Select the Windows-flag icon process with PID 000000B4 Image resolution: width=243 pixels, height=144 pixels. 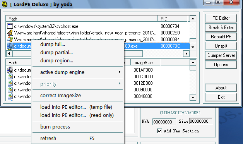point(10,39)
